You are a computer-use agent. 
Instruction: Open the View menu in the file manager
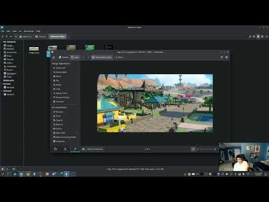[x=15, y=31]
